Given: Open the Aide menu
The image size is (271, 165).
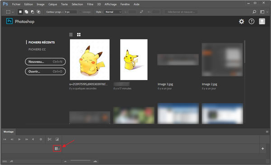Looking at the screenshot, I should point(136,4).
